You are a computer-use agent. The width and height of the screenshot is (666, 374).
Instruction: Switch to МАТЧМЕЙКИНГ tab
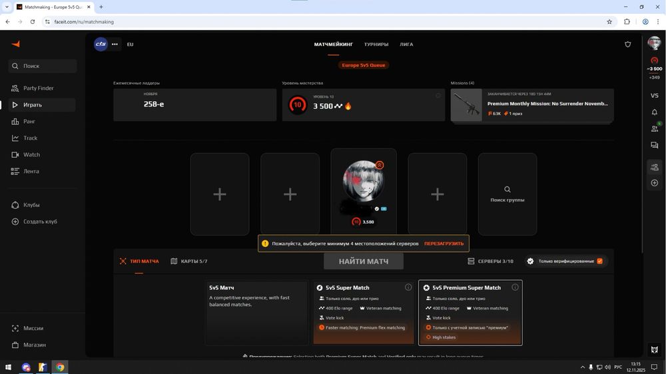pos(334,44)
